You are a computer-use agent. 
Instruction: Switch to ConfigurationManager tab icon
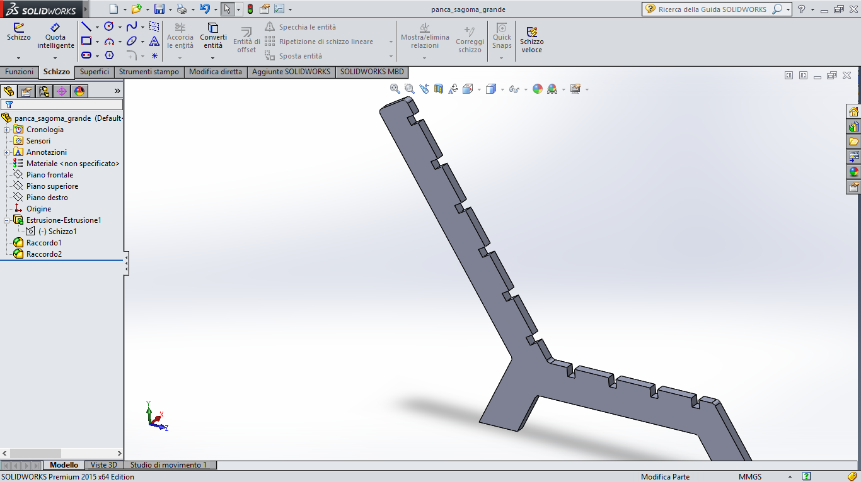click(44, 91)
